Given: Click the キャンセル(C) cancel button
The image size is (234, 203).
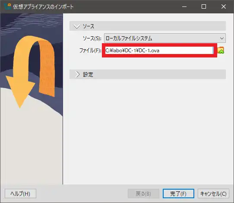Looking at the screenshot, I should coord(213,193).
